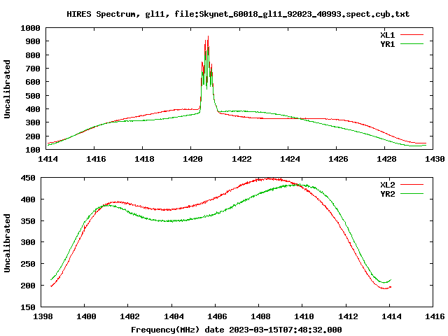Click the 1420 x-axis tick label
This screenshot has width=448, height=336.
192,159
